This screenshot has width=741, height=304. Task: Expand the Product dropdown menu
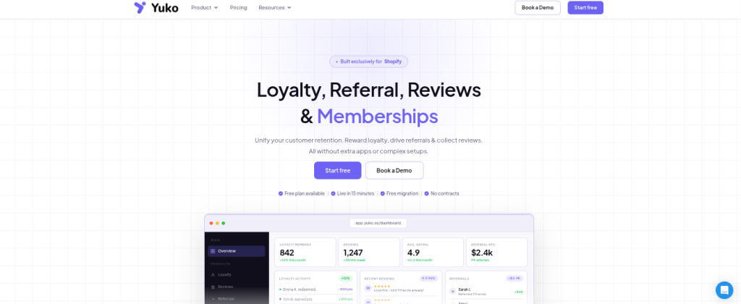205,7
